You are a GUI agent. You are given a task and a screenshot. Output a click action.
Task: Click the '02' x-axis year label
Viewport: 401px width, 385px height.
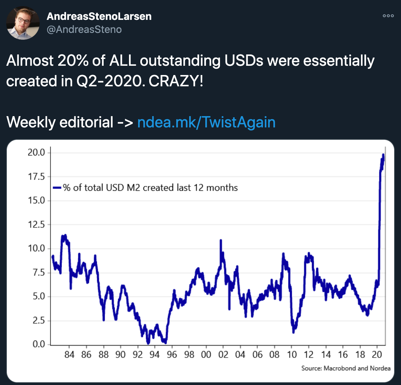(223, 355)
